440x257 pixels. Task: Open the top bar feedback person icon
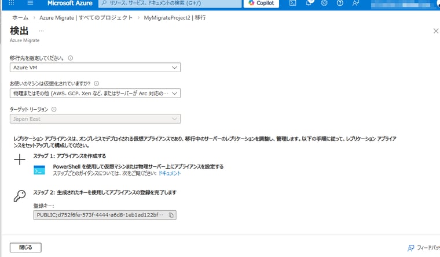pos(355,3)
